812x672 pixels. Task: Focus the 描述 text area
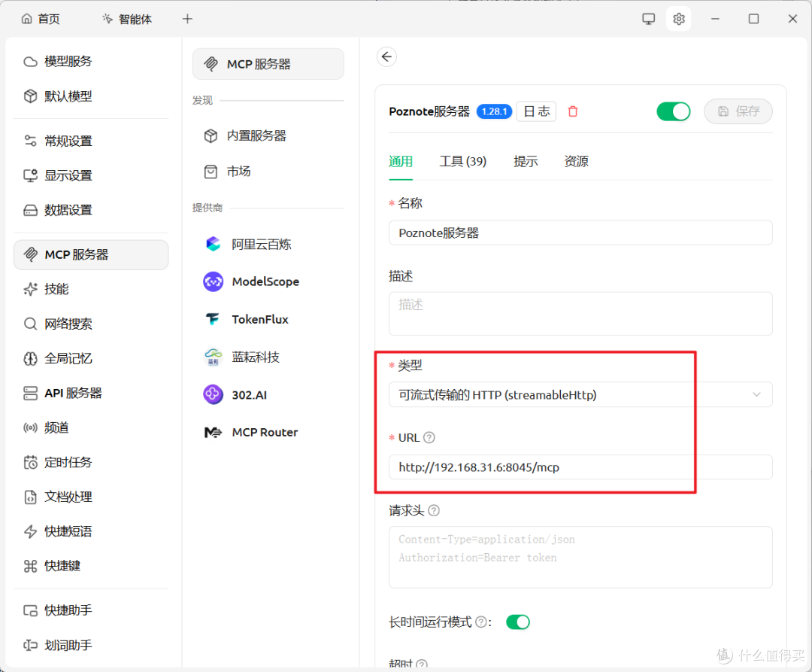click(580, 314)
